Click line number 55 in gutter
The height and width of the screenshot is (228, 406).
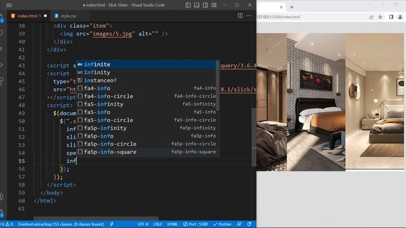[x=22, y=161]
